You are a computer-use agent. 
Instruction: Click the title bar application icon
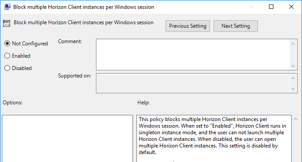pyautogui.click(x=7, y=7)
